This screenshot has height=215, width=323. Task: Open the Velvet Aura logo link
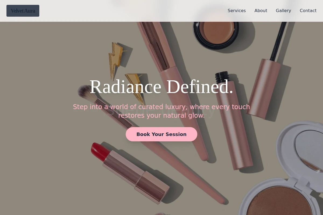pyautogui.click(x=23, y=11)
